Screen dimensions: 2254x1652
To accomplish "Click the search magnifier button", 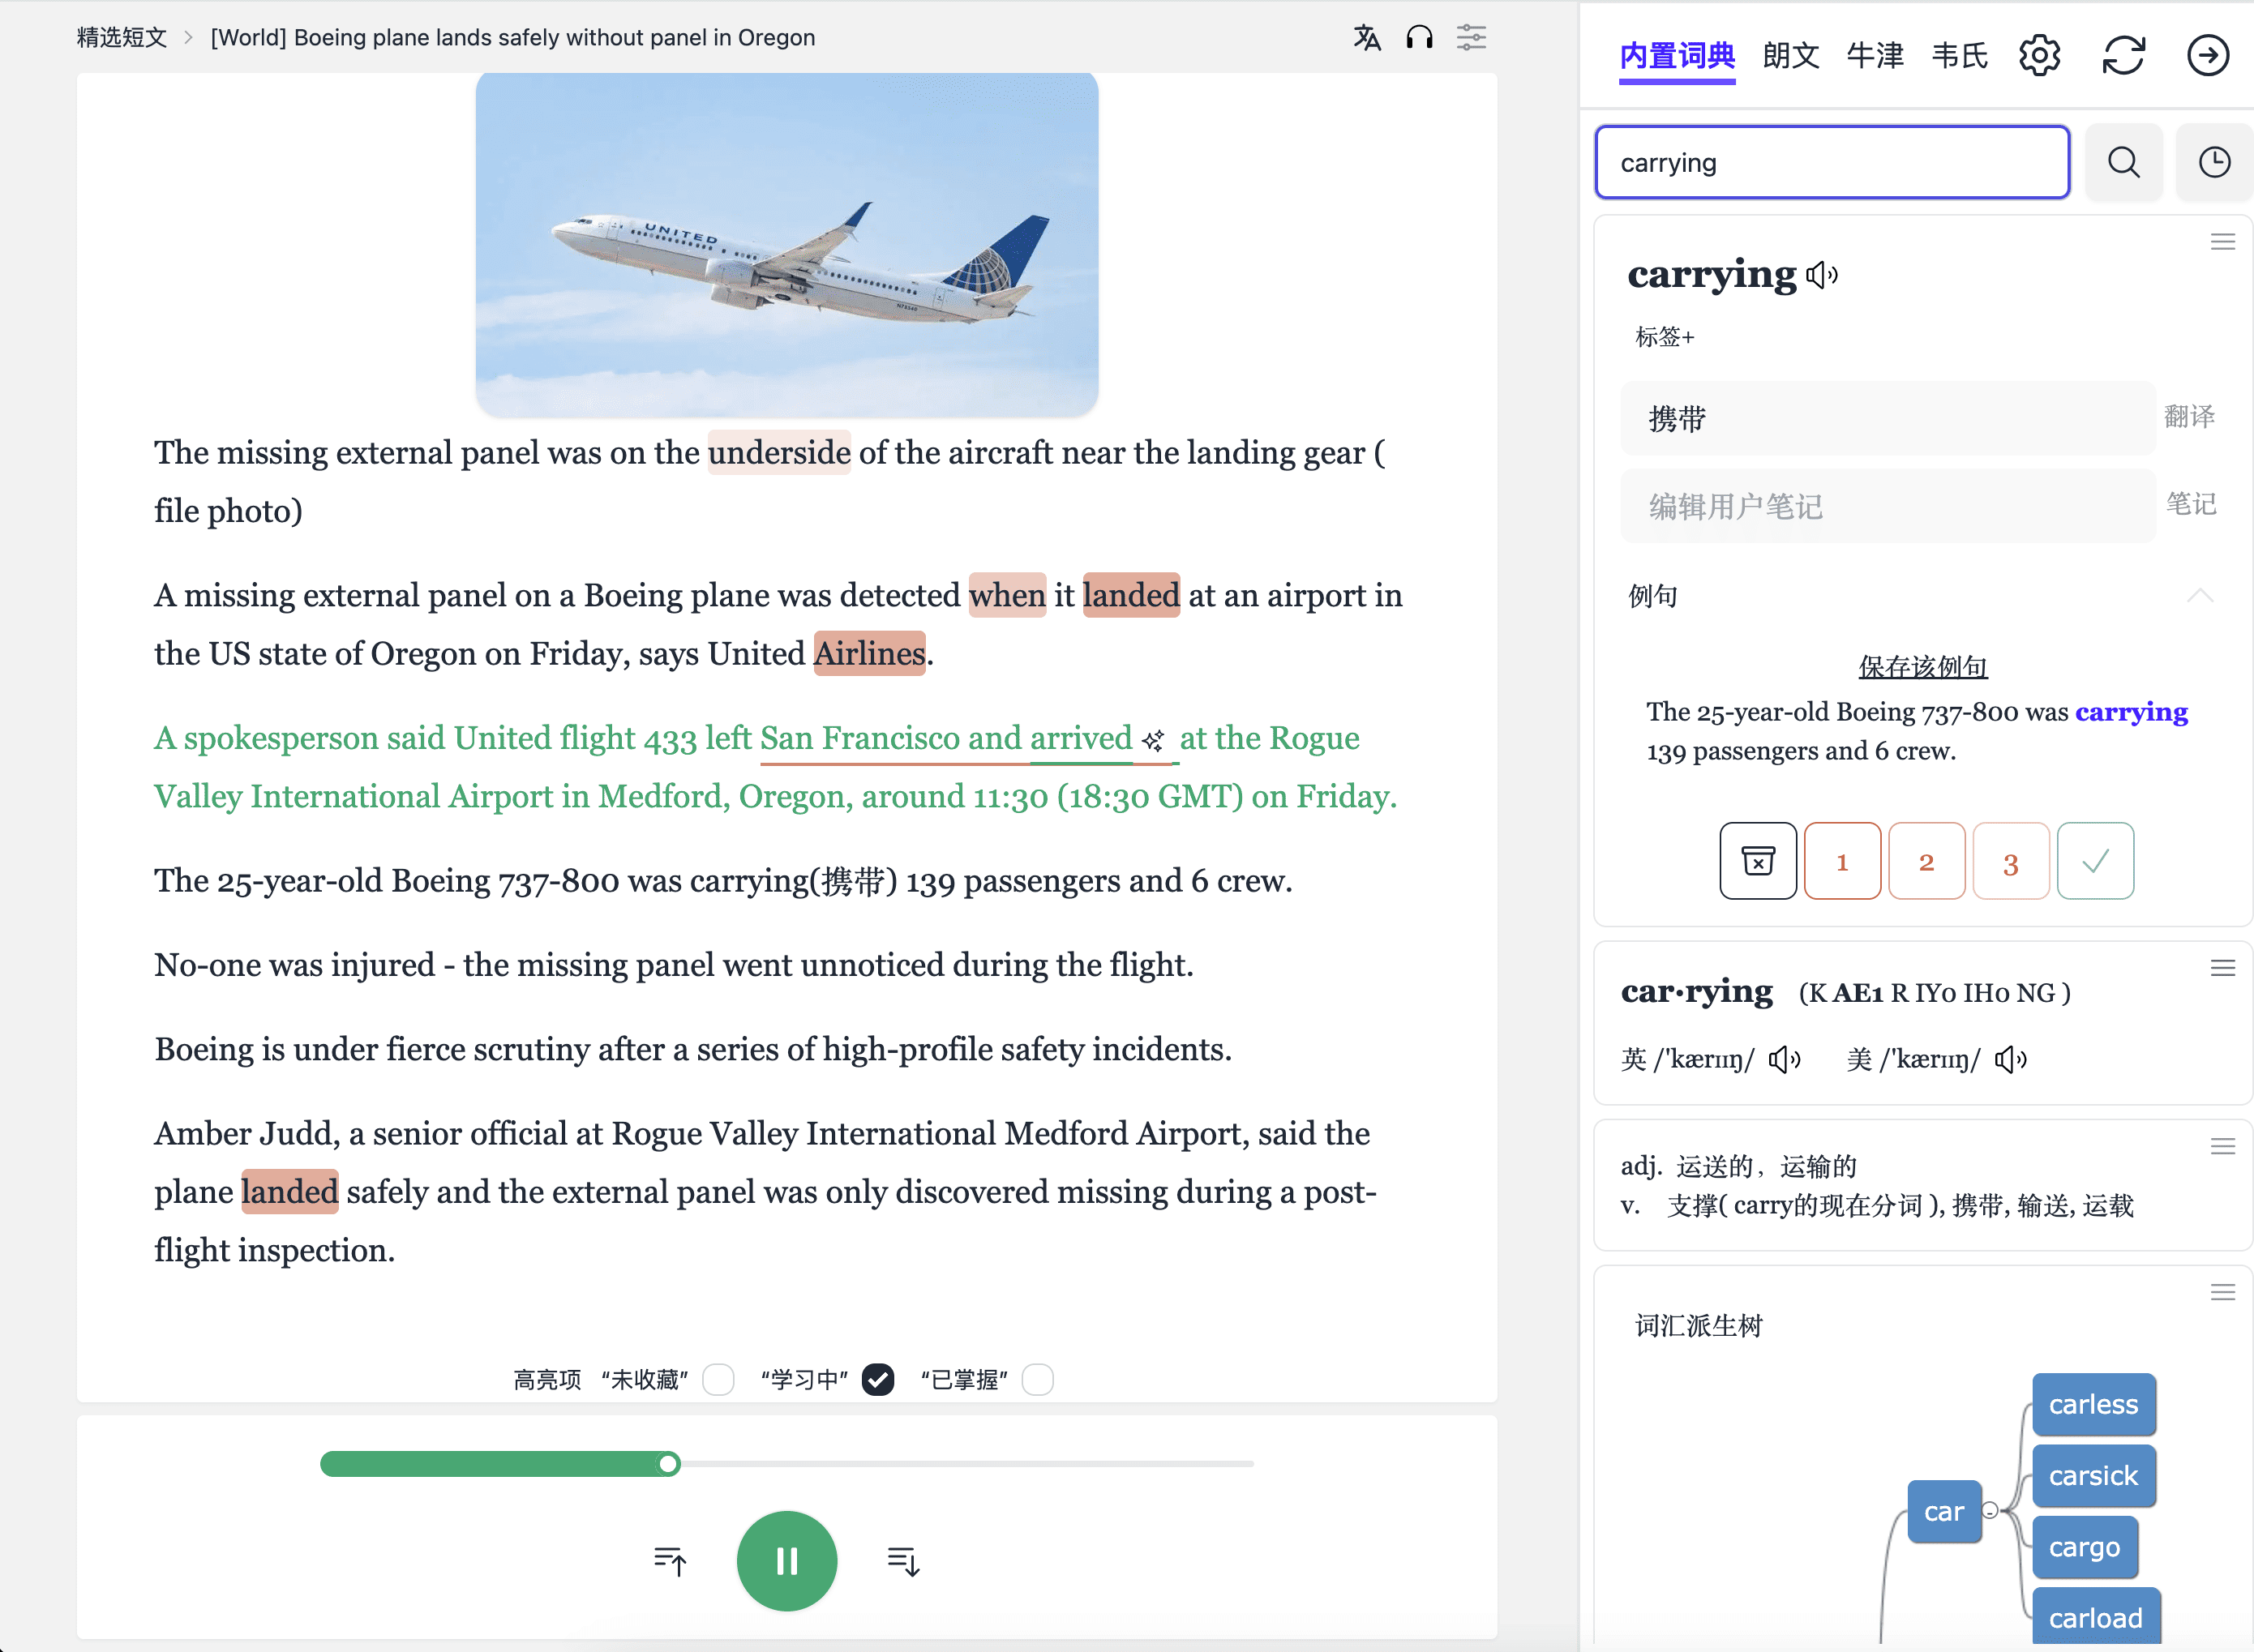I will pos(2123,162).
